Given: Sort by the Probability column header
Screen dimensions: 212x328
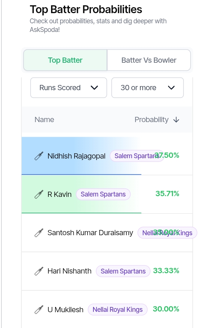Looking at the screenshot, I should pos(152,119).
